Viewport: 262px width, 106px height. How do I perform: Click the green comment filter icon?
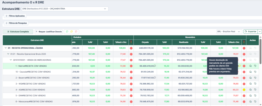tap(67, 32)
